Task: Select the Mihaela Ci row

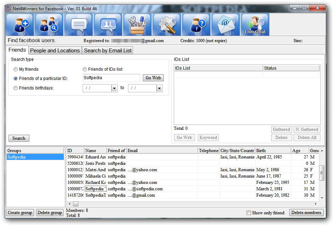Action: pos(193,176)
